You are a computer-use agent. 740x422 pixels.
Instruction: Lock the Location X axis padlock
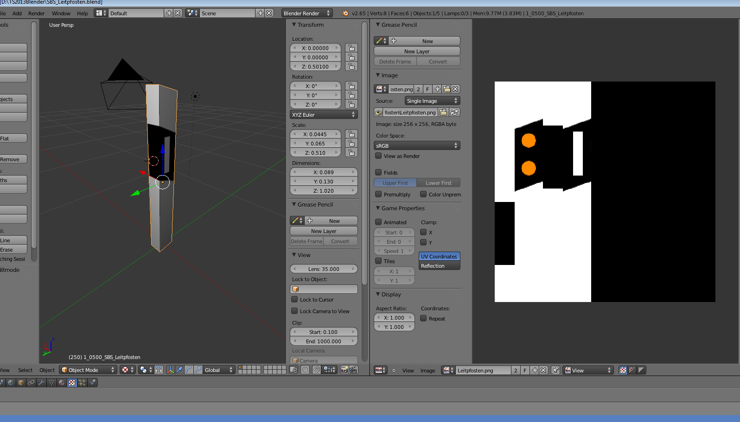click(351, 48)
